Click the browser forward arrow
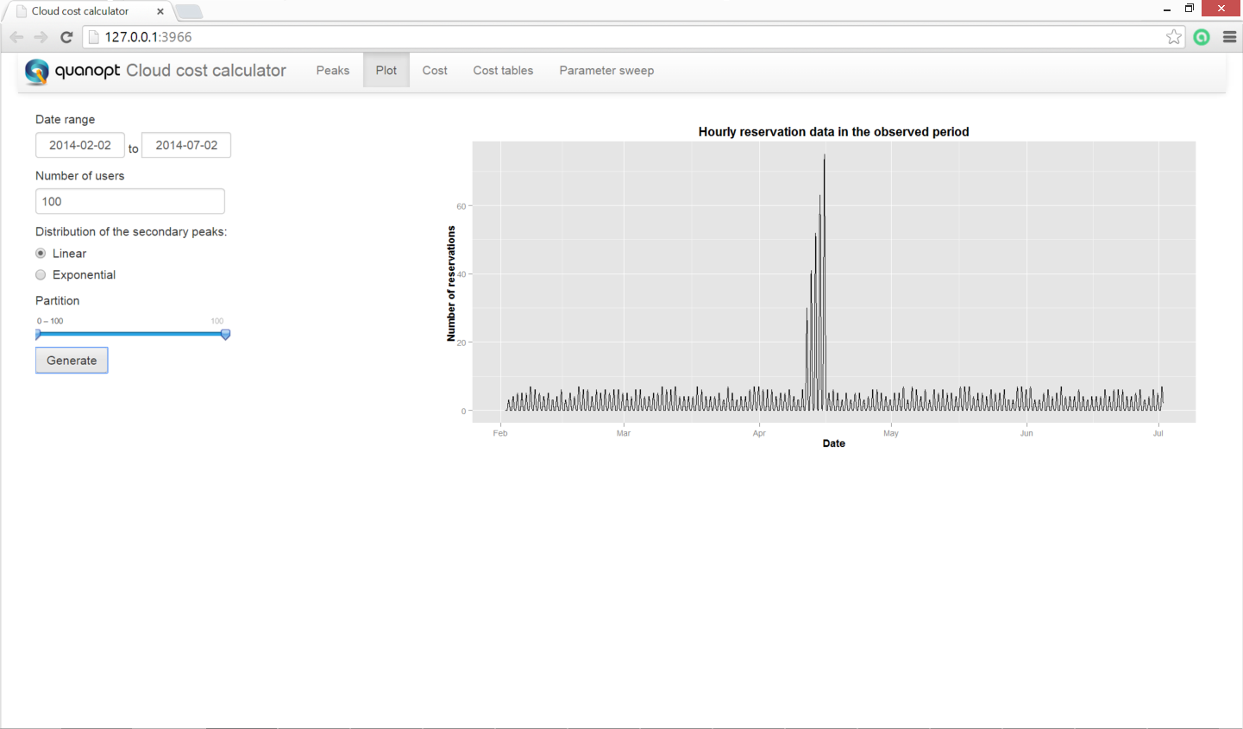 coord(41,37)
